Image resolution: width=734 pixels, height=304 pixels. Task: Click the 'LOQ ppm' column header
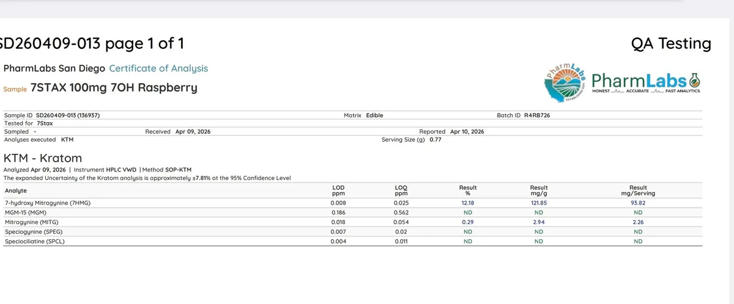click(401, 190)
